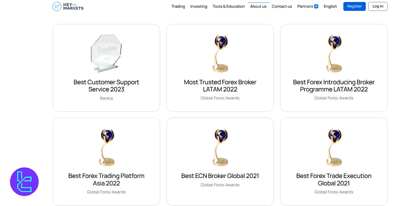The width and height of the screenshot is (417, 206).
Task: Click the purple TC badge icon
Action: pos(24,182)
